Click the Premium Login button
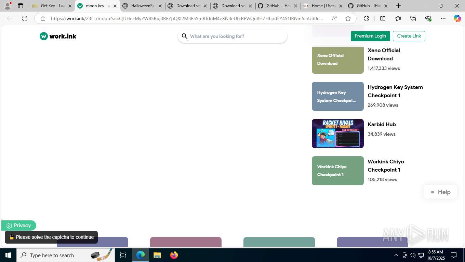This screenshot has width=465, height=262. (370, 36)
